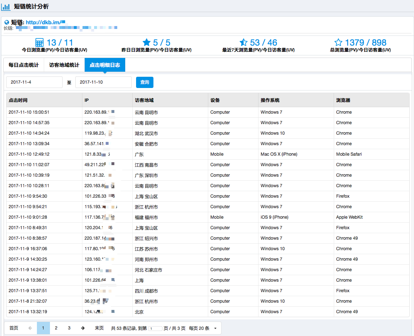Viewport: 414px width, 336px height.
Task: Click the half-filled star icon for 7-day stats
Action: click(244, 42)
